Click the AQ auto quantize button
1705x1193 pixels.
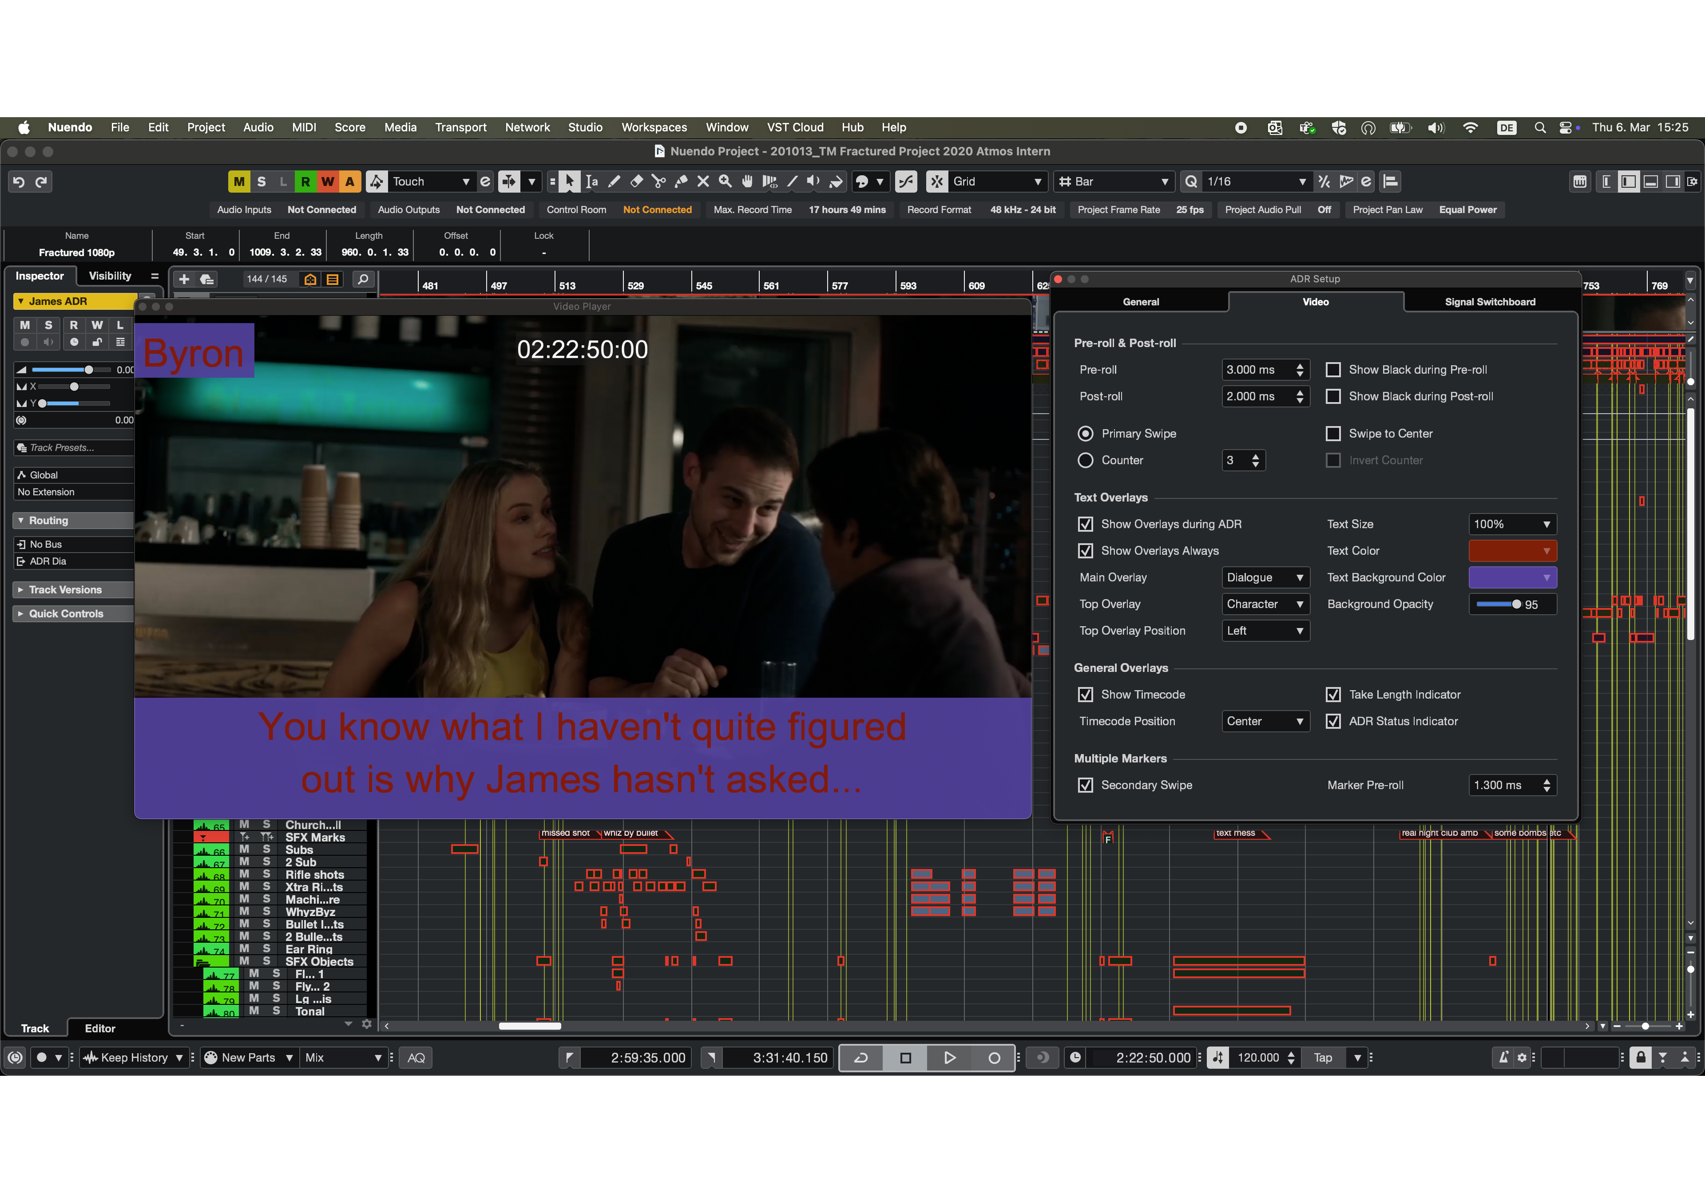click(x=416, y=1058)
